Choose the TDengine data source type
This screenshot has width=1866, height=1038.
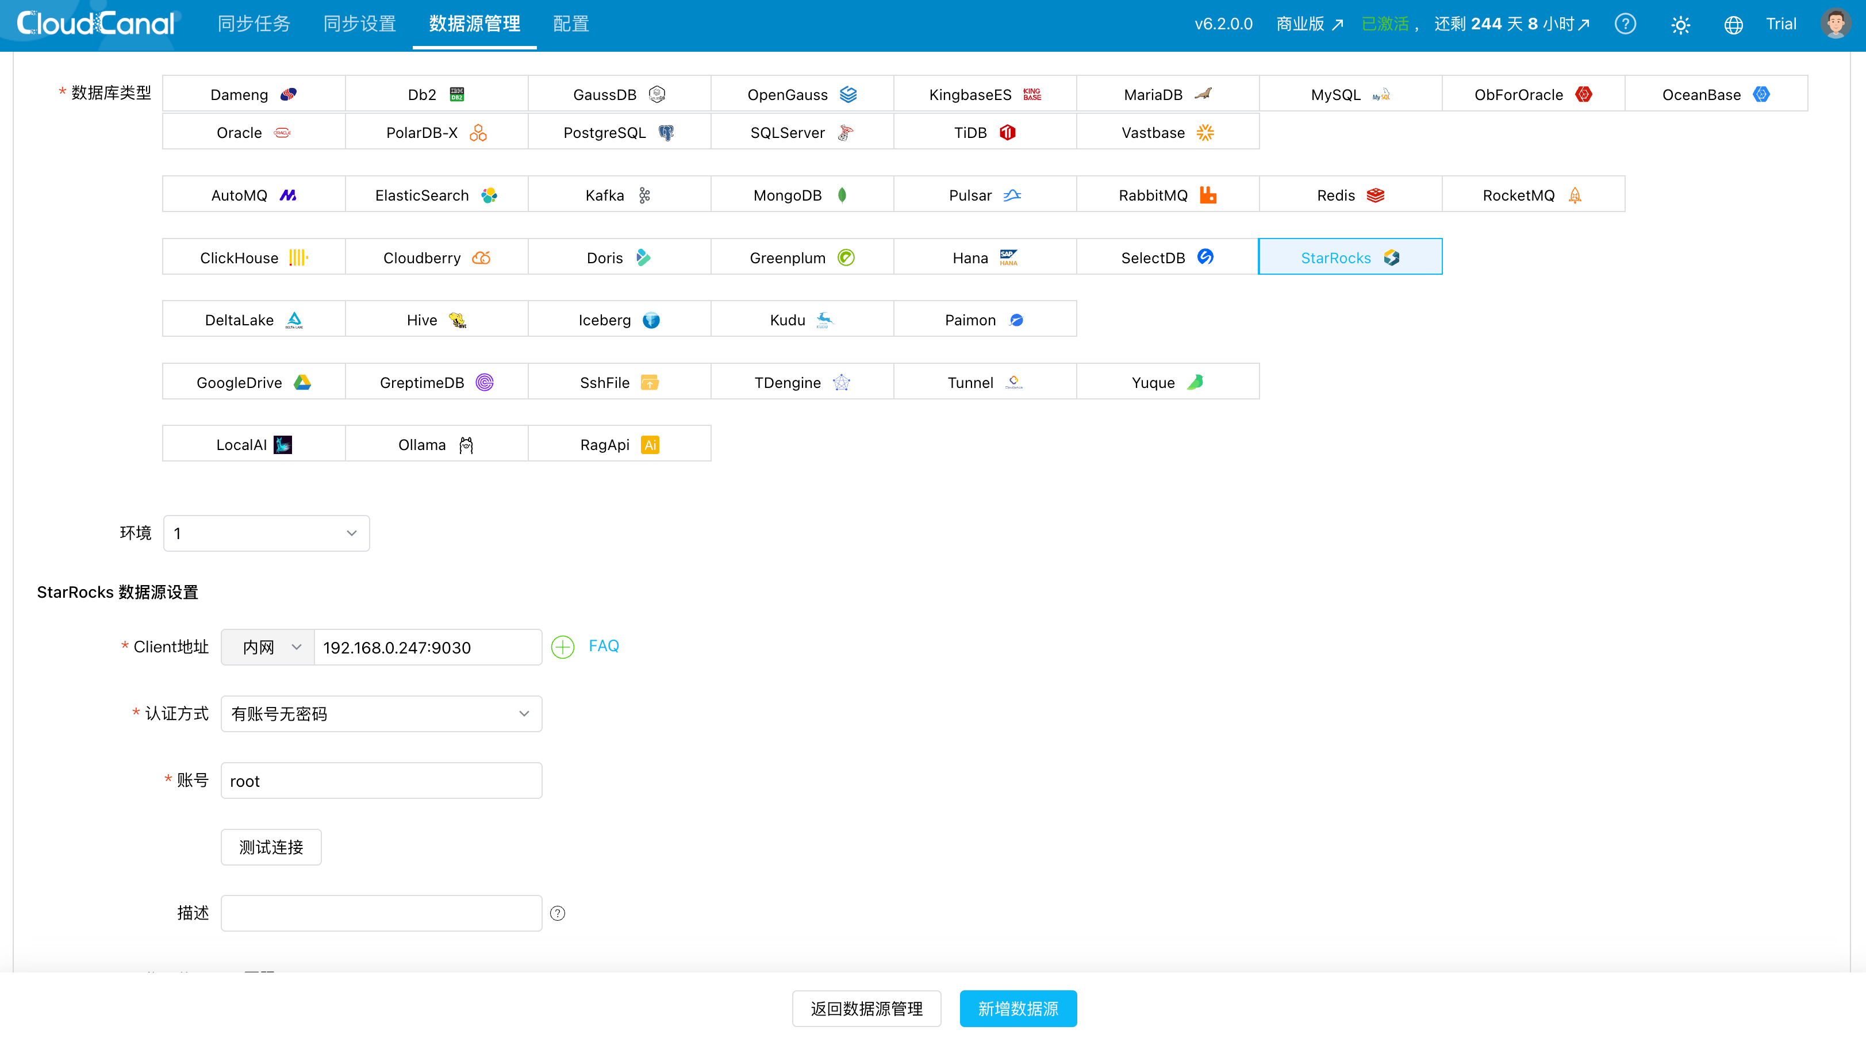click(802, 382)
